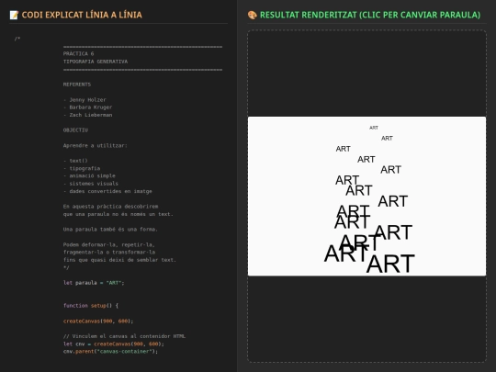
Task: Click the 'TIPOGRAFIA GENERATIVA' comment line
Action: click(x=96, y=62)
